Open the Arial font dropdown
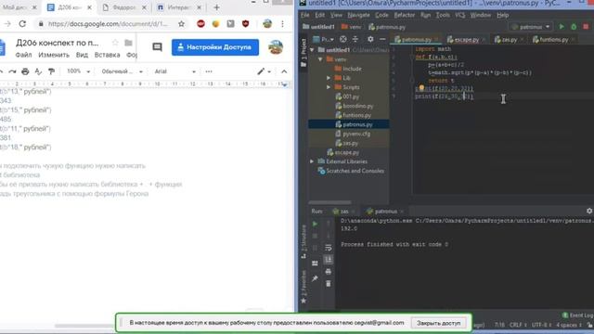This screenshot has width=594, height=334. (174, 71)
